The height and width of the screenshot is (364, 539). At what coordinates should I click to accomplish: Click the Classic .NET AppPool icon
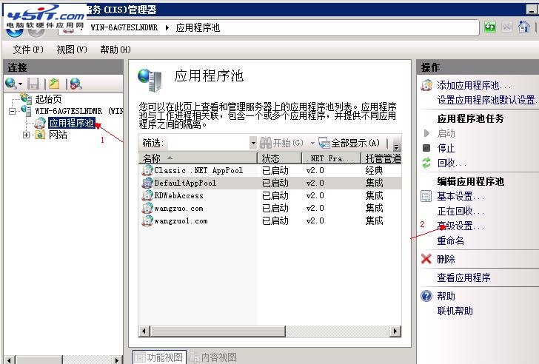(147, 170)
